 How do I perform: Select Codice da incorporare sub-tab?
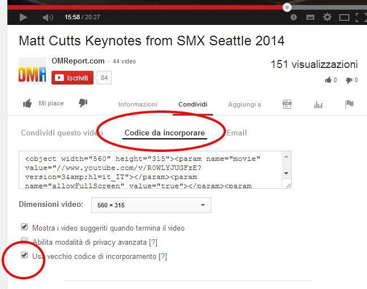tap(165, 133)
